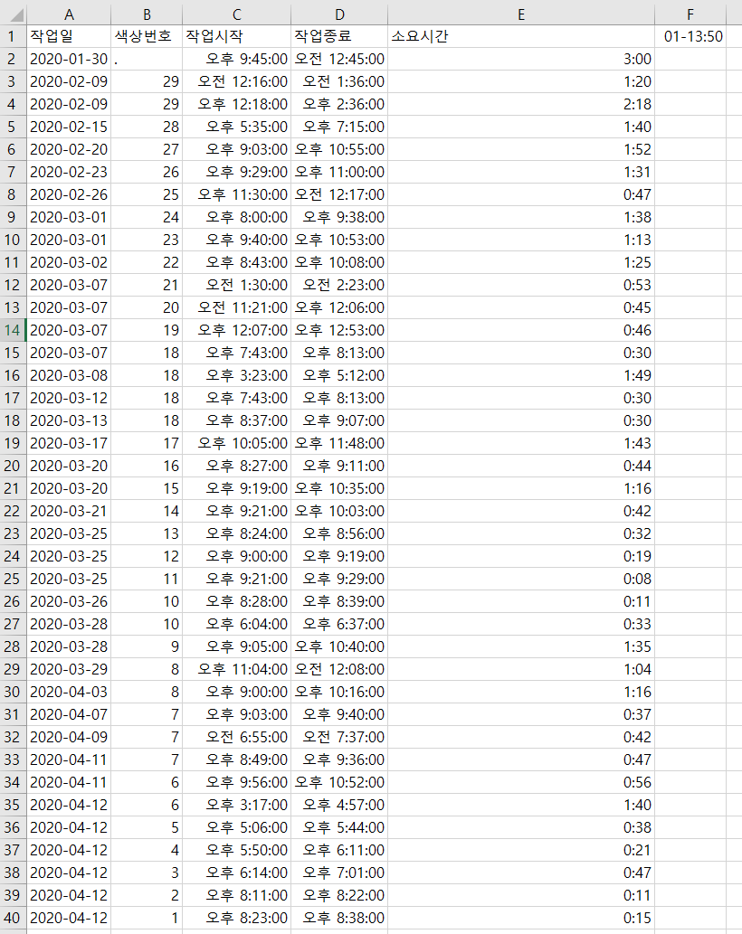The image size is (742, 934).
Task: Click start time 오후 11:30:00
Action: click(x=236, y=194)
